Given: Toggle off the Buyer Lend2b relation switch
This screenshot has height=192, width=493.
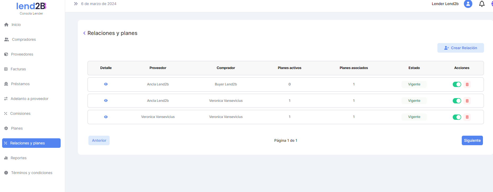Looking at the screenshot, I should [x=457, y=85].
